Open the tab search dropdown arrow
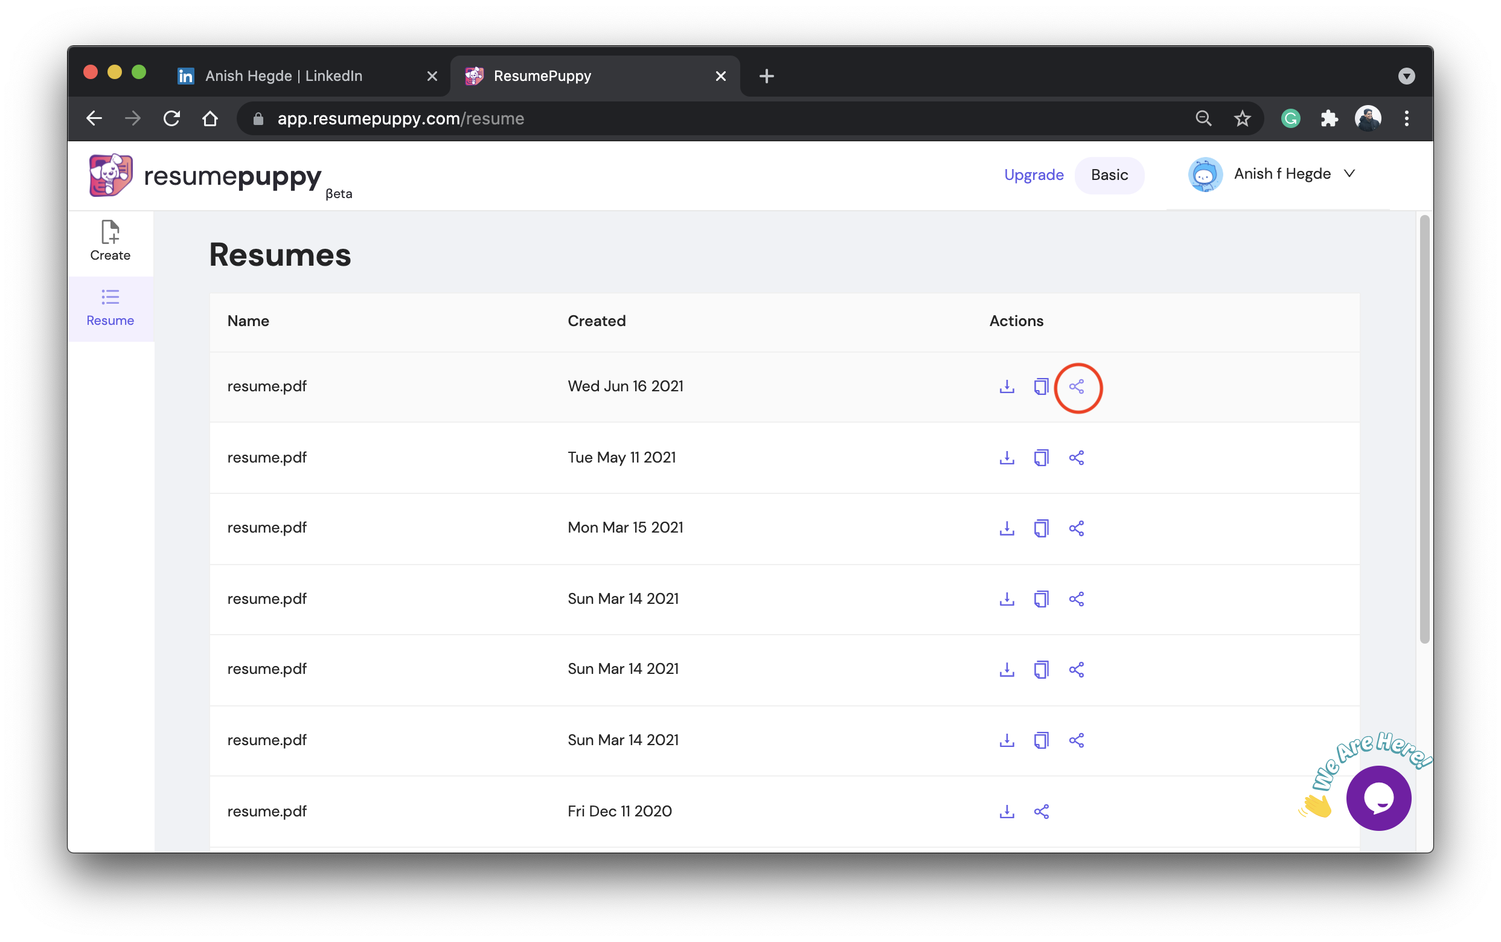This screenshot has height=942, width=1501. (x=1406, y=76)
